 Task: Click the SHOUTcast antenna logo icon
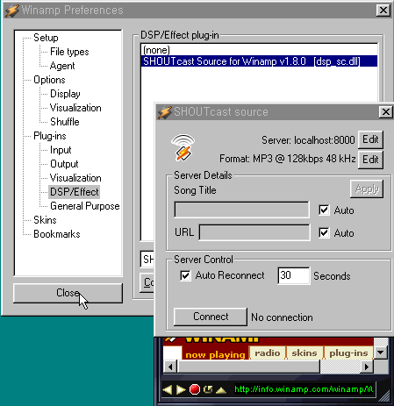pos(183,147)
